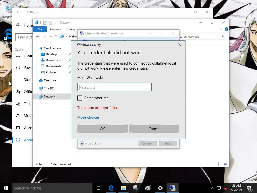Open Downloads in the navigation pane
This screenshot has height=193, width=257.
51,60
